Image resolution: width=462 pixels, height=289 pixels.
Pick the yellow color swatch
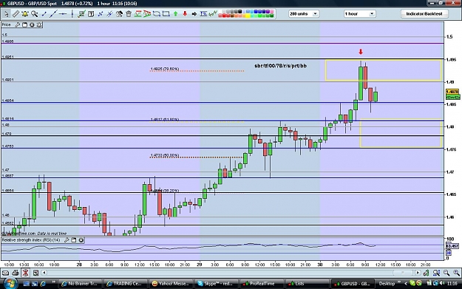(248, 16)
